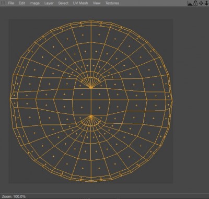Click the histogram icon in the top bar
This screenshot has height=199, width=209.
pos(190,3)
